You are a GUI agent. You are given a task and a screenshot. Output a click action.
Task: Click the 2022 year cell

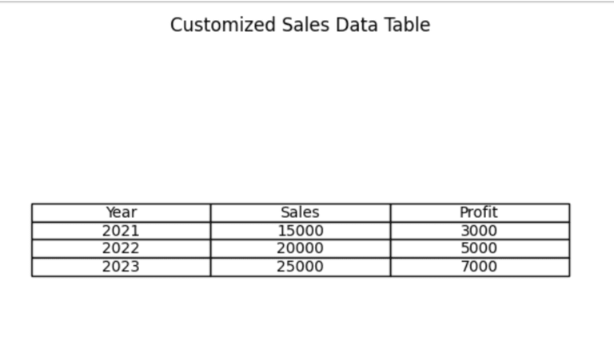pos(121,248)
